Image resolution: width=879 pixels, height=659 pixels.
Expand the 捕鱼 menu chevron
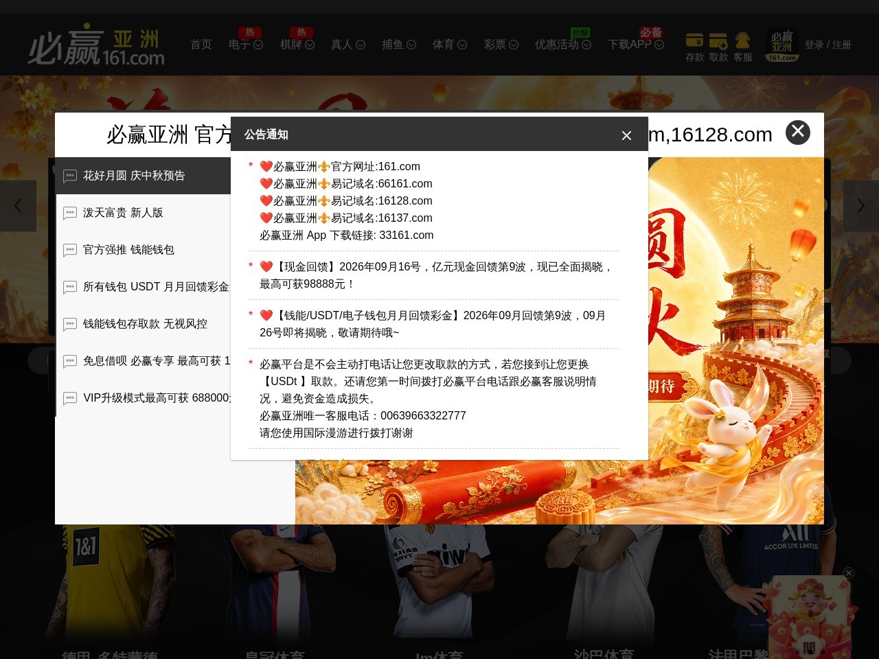pos(411,45)
